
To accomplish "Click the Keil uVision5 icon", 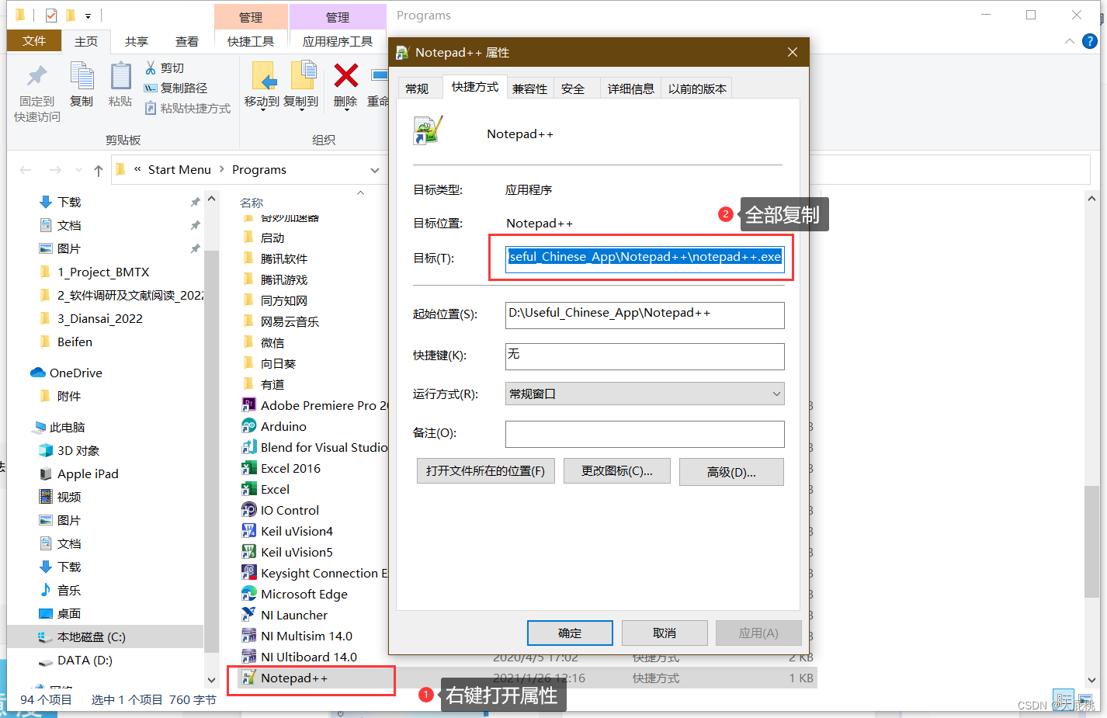I will point(248,552).
